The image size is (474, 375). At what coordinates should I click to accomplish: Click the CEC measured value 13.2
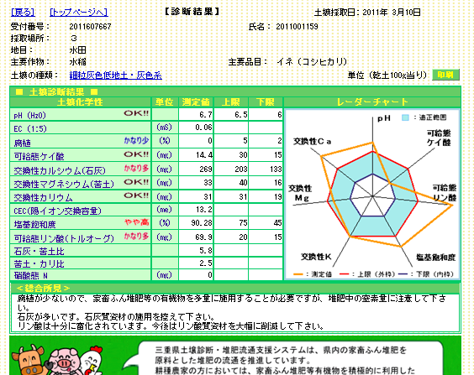203,210
